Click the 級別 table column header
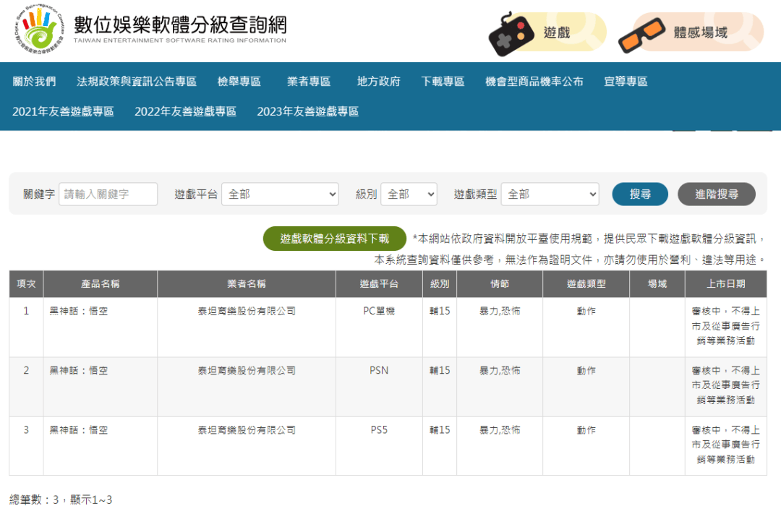 coord(440,284)
